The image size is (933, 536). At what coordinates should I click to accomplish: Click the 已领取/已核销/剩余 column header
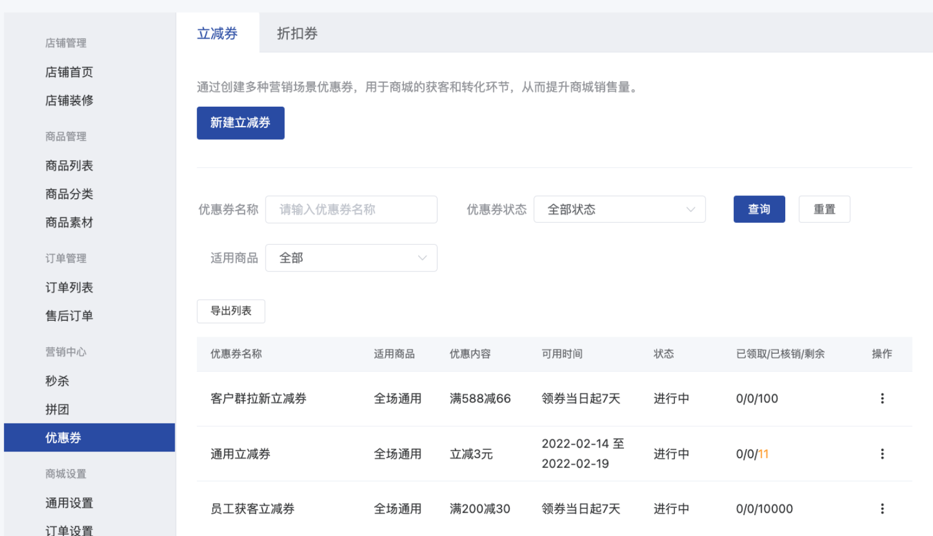click(781, 354)
